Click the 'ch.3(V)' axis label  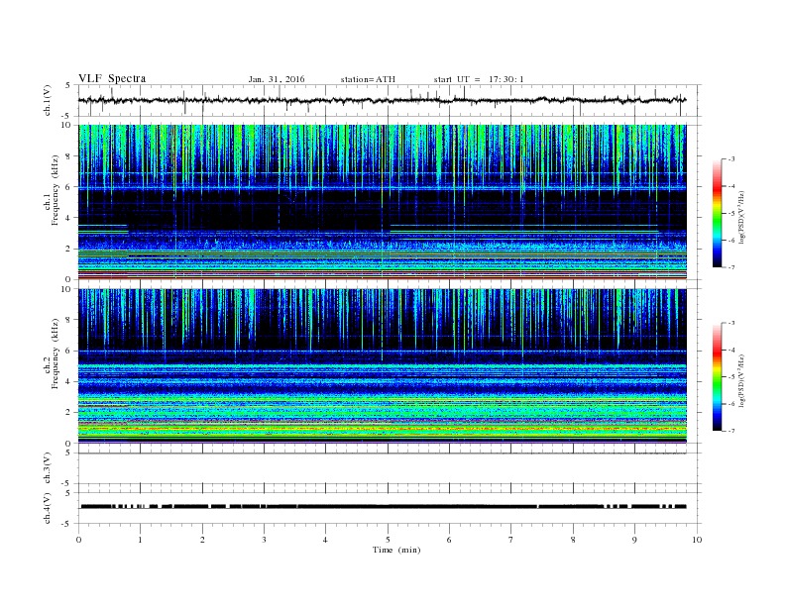[47, 468]
